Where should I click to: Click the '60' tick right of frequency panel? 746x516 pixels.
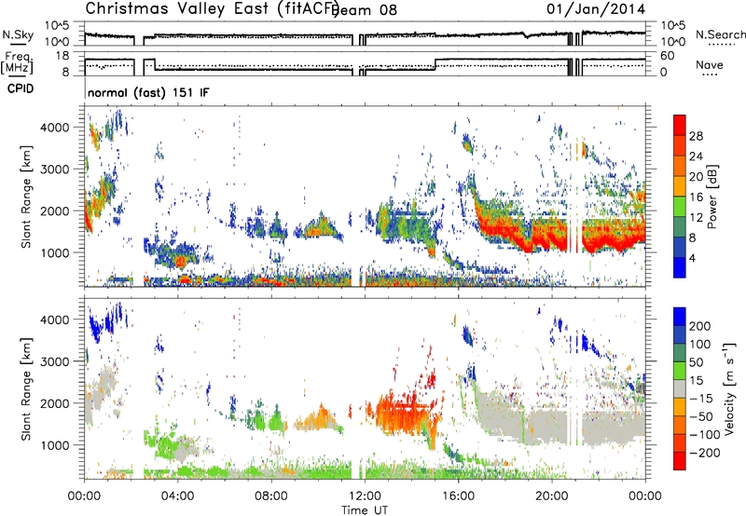(668, 56)
